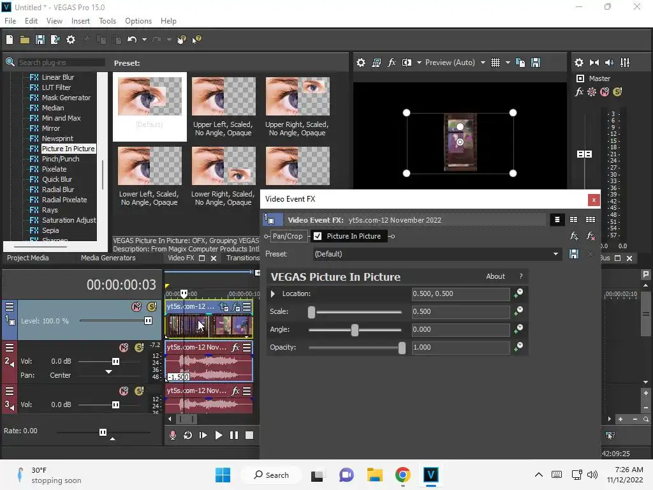Open Master FX in mixer panel
The image size is (653, 490).
pyautogui.click(x=579, y=92)
